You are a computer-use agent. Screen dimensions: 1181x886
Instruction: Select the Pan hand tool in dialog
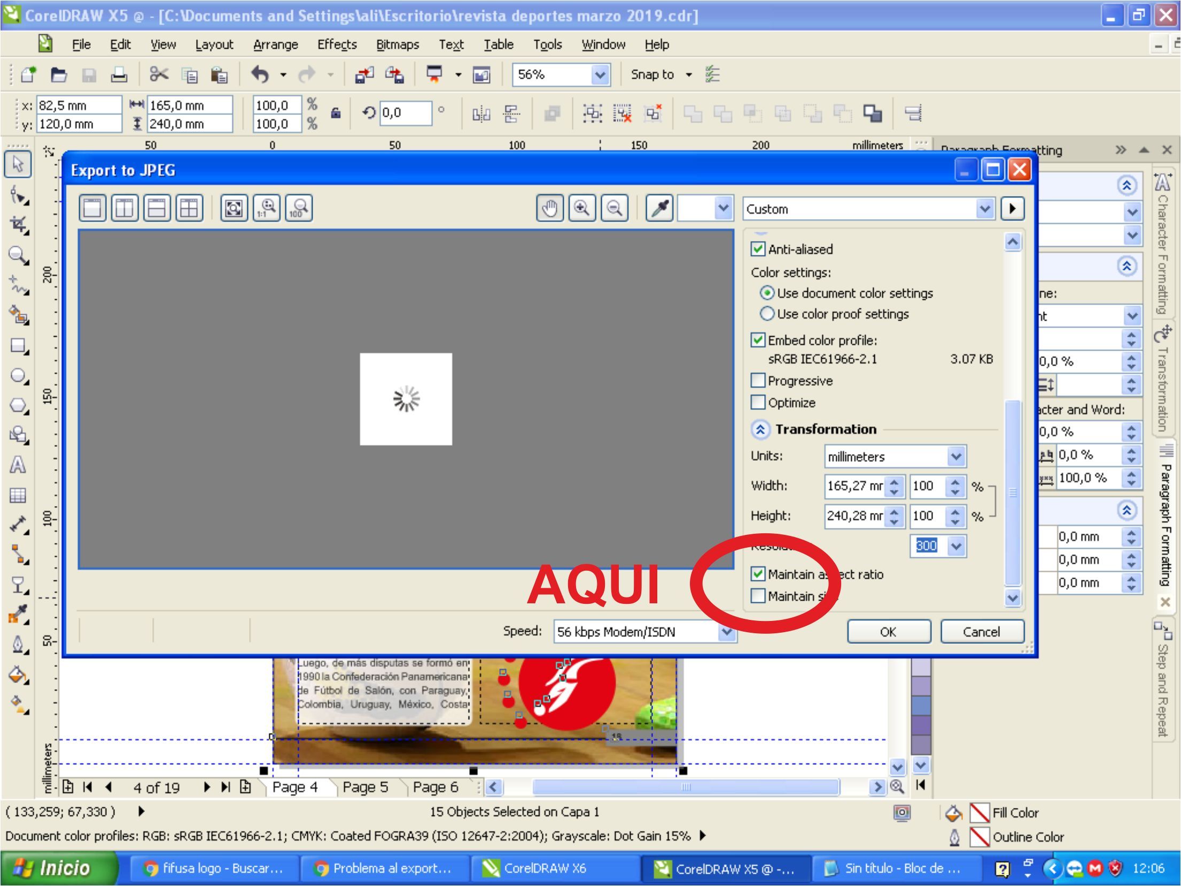coord(550,208)
